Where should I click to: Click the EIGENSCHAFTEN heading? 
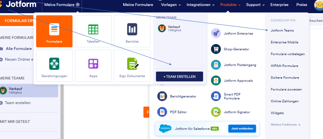[283, 20]
